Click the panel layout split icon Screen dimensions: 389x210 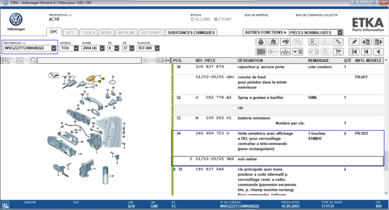pyautogui.click(x=160, y=60)
